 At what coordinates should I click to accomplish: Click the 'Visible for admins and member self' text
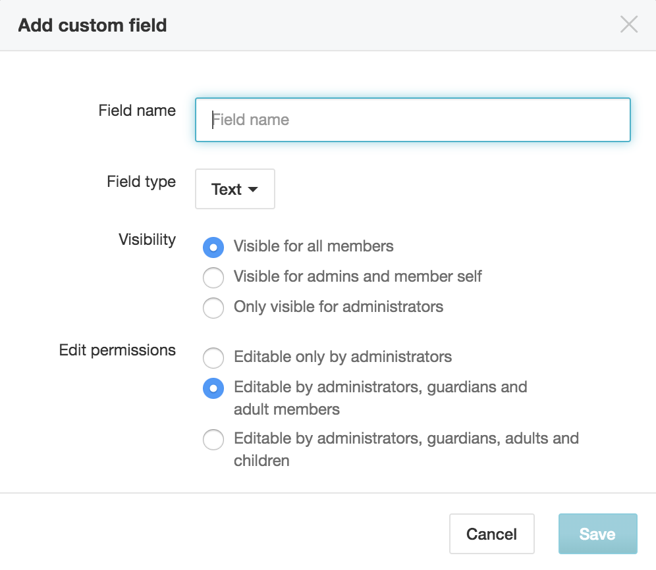coord(358,276)
